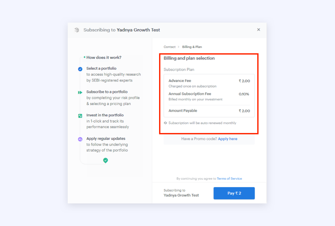335x226 pixels.
Task: Click the green pulse Invest in the portfolio icon
Action: click(80, 116)
